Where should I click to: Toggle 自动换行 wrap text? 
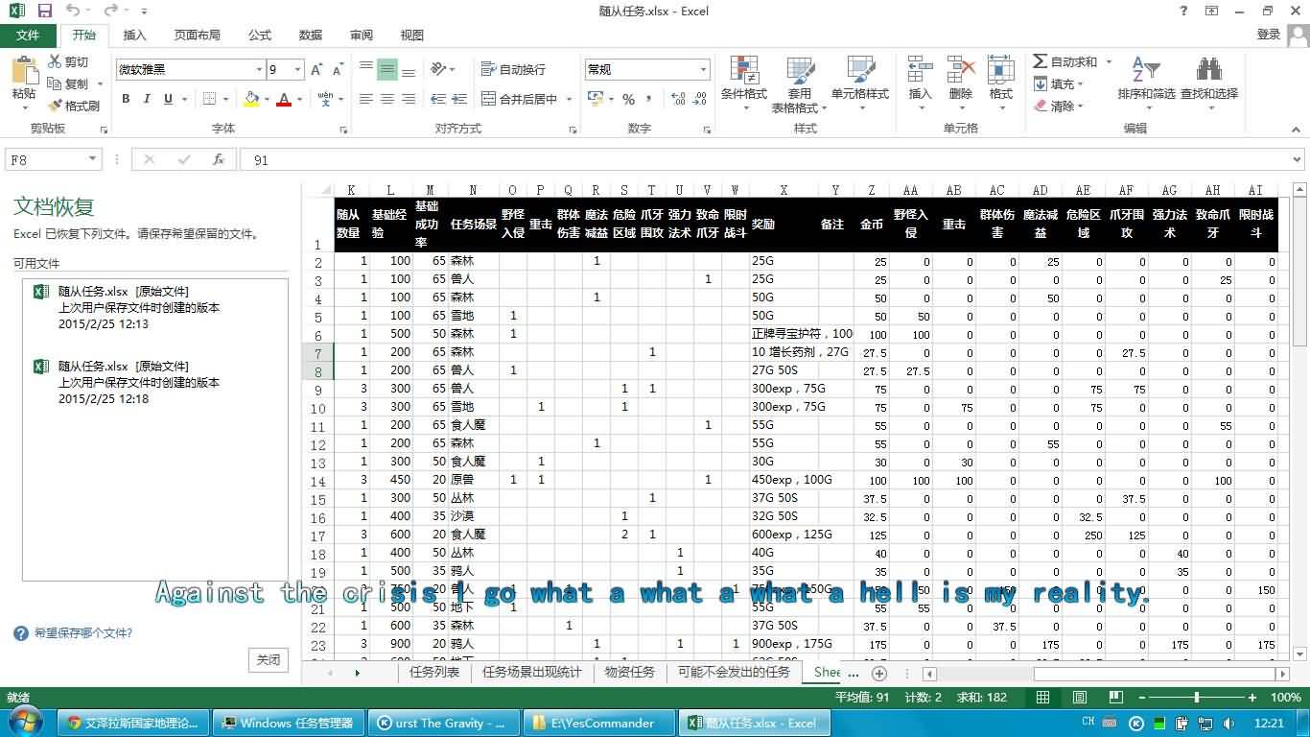(x=514, y=69)
